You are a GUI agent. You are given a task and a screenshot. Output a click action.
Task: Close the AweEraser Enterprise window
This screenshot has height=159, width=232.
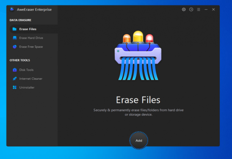click(x=213, y=9)
